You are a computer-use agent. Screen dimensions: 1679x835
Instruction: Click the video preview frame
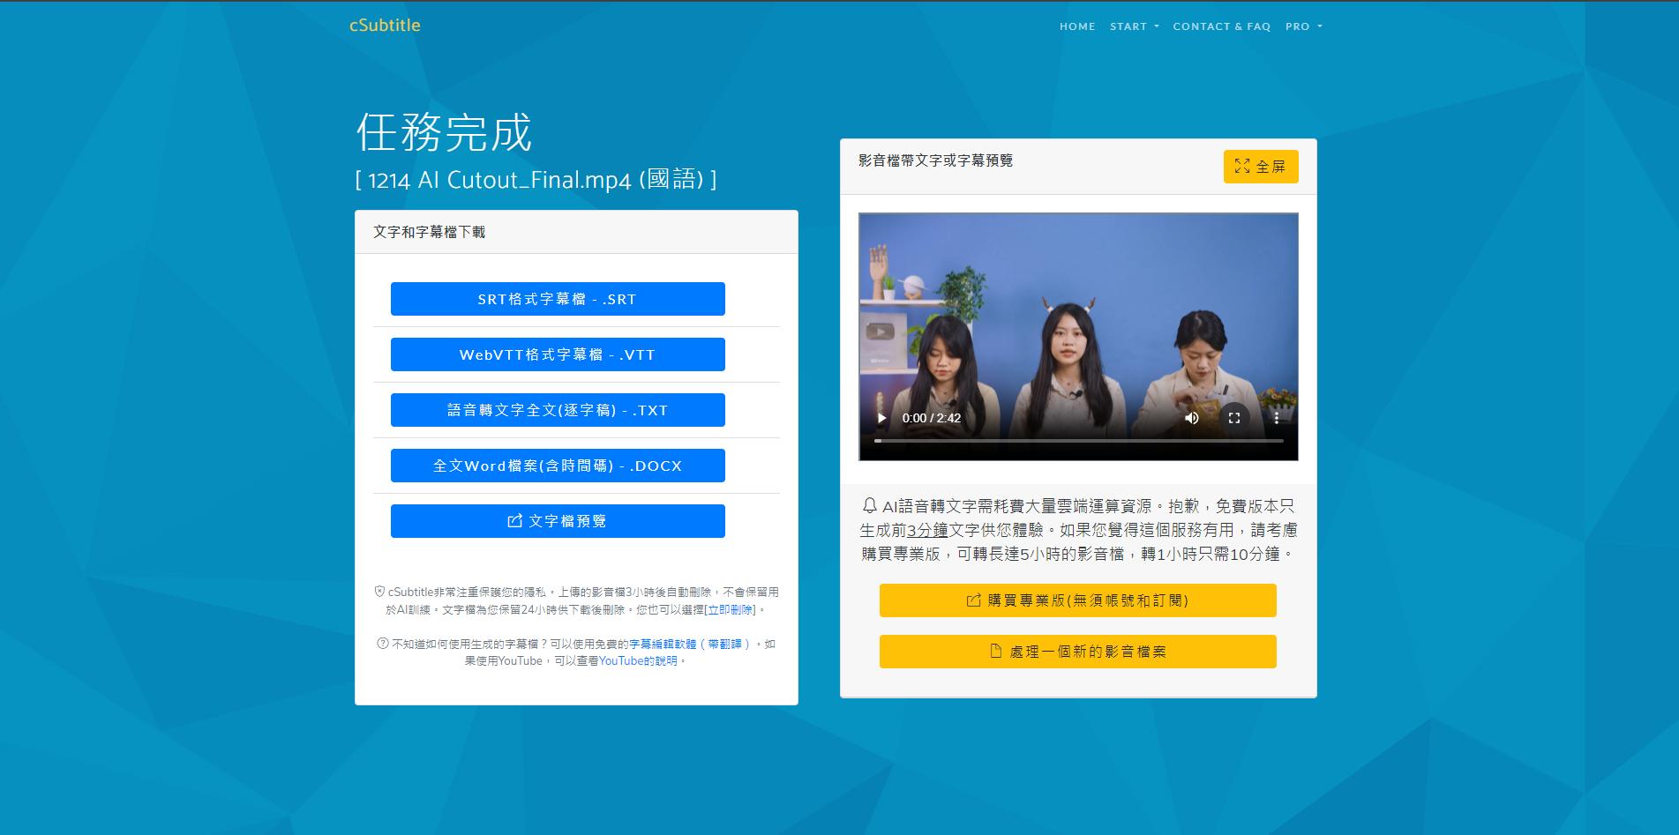coord(1078,336)
